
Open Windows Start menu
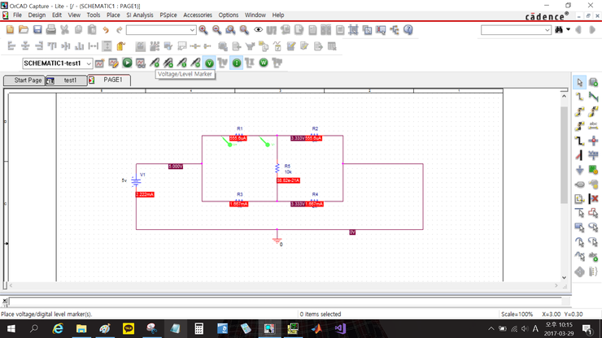point(11,329)
